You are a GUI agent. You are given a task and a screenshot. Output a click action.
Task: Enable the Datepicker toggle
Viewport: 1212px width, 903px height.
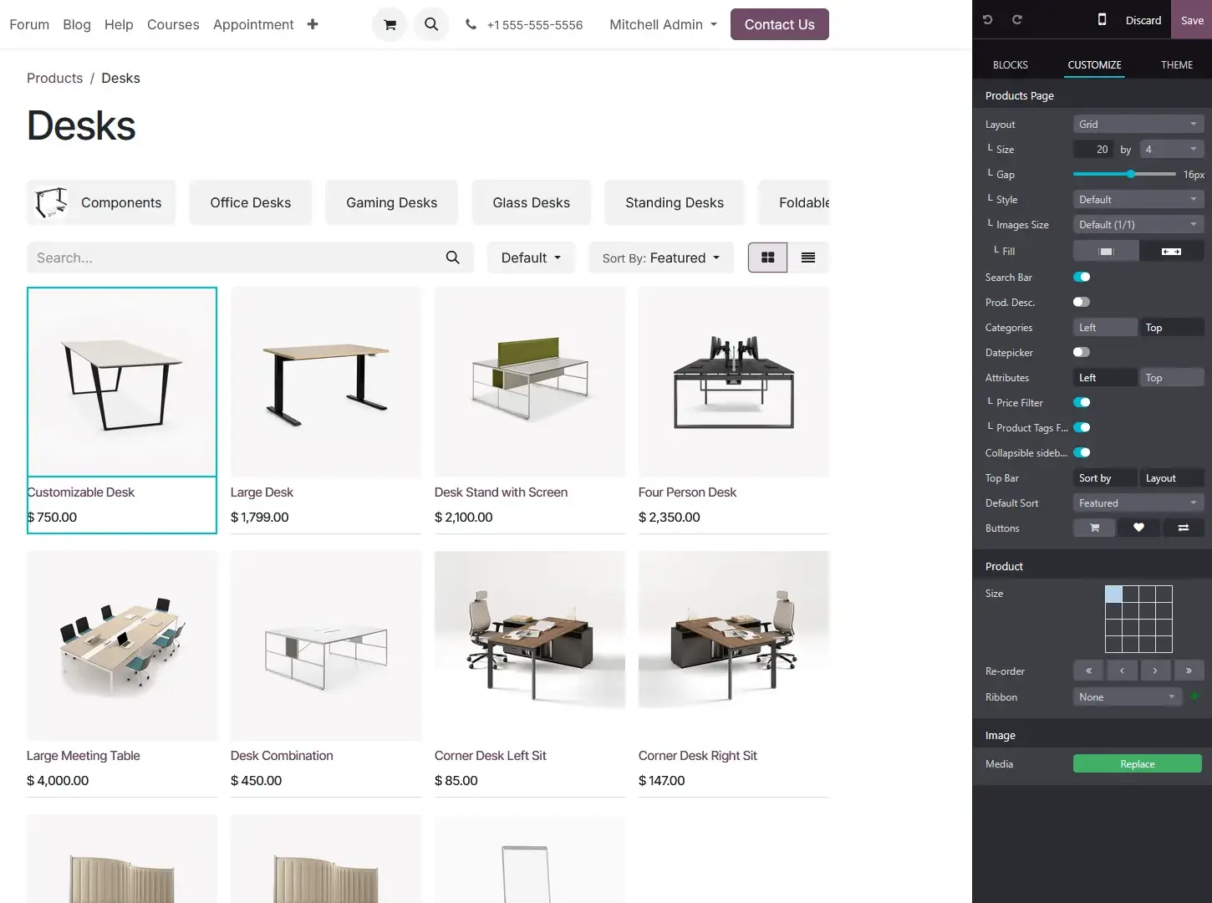[x=1082, y=352]
